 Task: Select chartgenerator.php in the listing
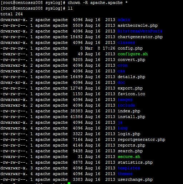(140, 37)
